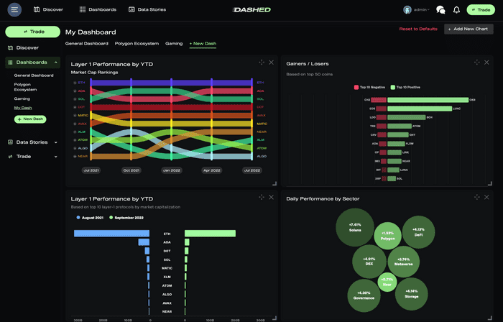The height and width of the screenshot is (322, 503).
Task: Click the Add New Chart button
Action: [x=469, y=29]
